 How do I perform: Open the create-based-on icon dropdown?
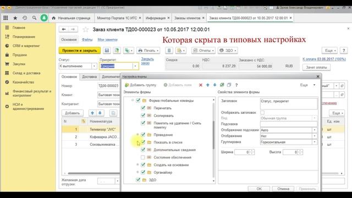[129, 51]
